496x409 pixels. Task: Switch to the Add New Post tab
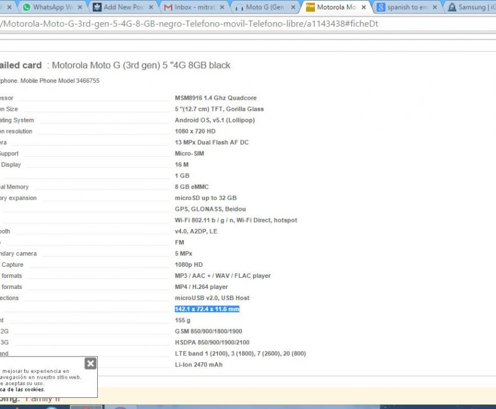tap(122, 8)
